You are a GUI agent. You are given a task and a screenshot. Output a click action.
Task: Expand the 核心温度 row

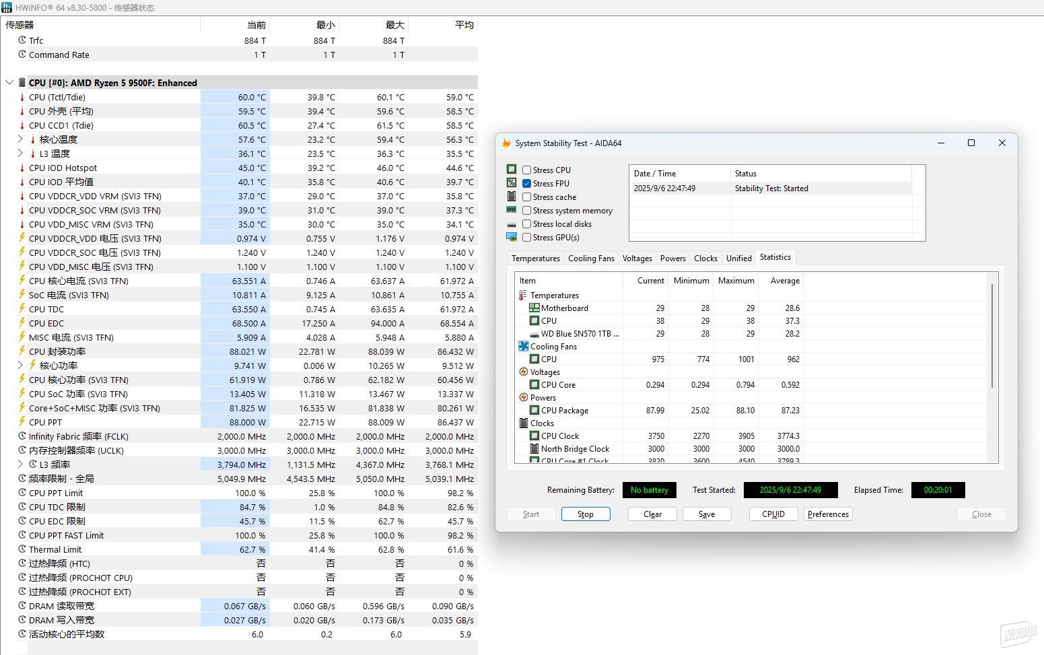pos(20,139)
